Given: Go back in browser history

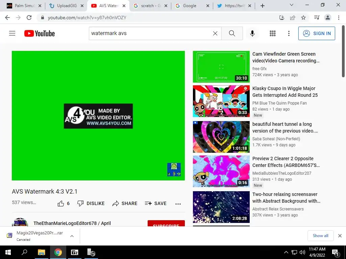Looking at the screenshot, I should pos(7,18).
